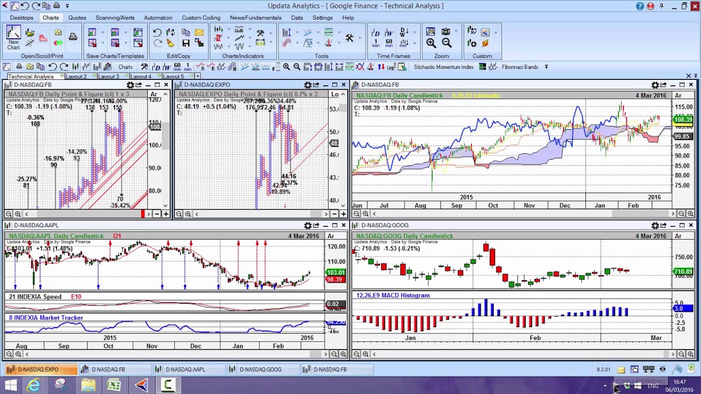Click the camera snapshot icon in Zoom group
Image resolution: width=701 pixels, height=394 pixels.
coord(446,32)
